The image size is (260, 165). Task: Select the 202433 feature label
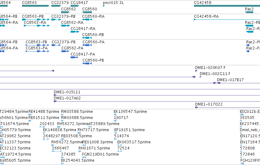click(x=47, y=124)
